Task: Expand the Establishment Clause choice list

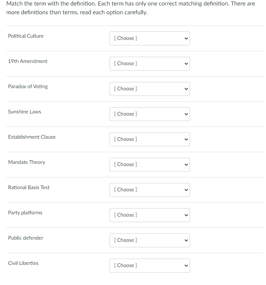Action: click(149, 139)
